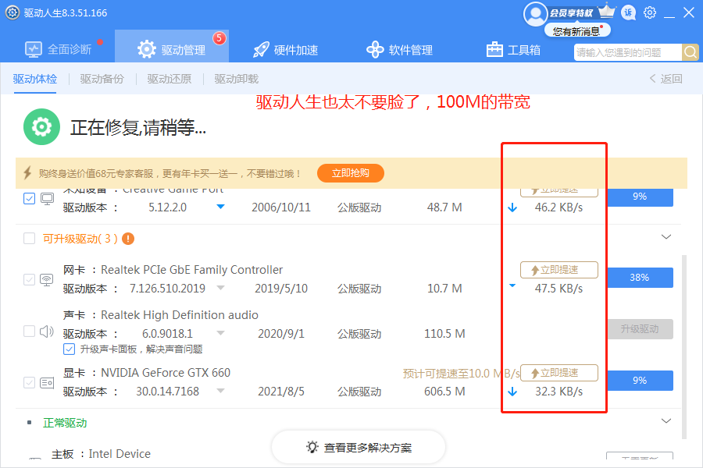This screenshot has height=468, width=703.
Task: Click the 全面诊断 monitor icon
Action: [33, 49]
